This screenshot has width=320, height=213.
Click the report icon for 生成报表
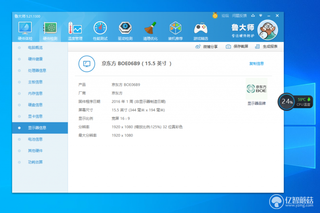click(x=257, y=47)
